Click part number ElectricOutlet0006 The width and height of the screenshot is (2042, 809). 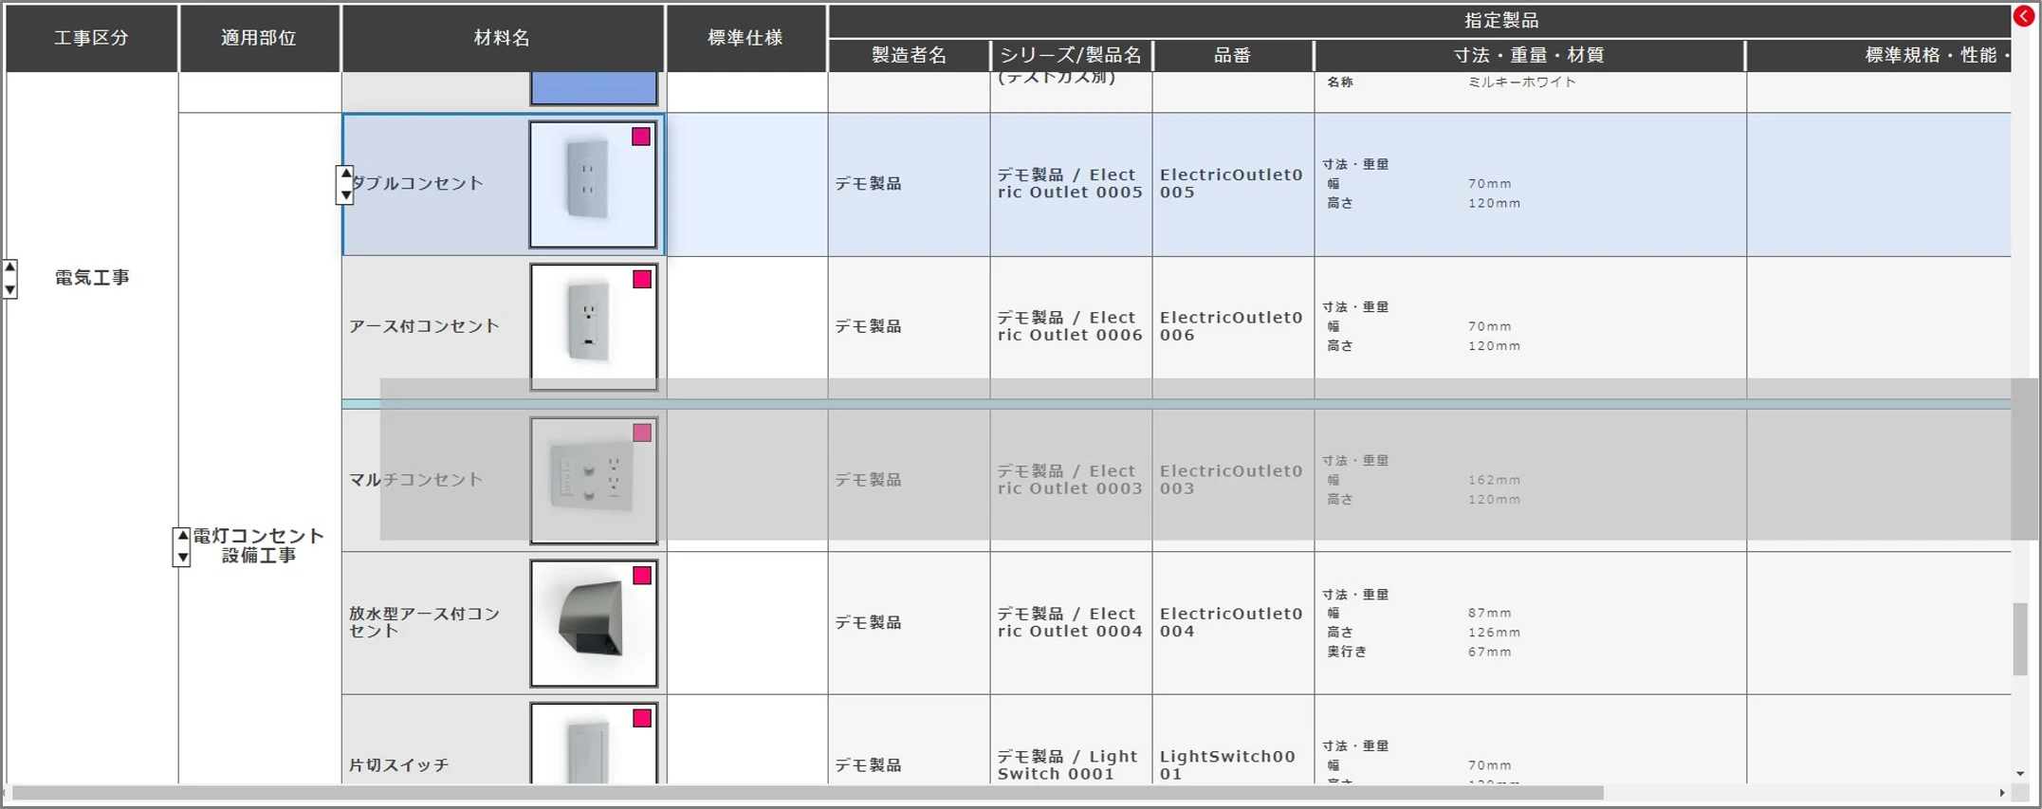tap(1231, 326)
